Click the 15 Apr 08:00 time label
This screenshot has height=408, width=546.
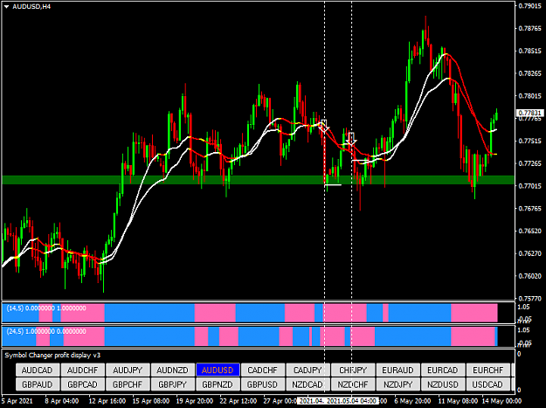(151, 401)
